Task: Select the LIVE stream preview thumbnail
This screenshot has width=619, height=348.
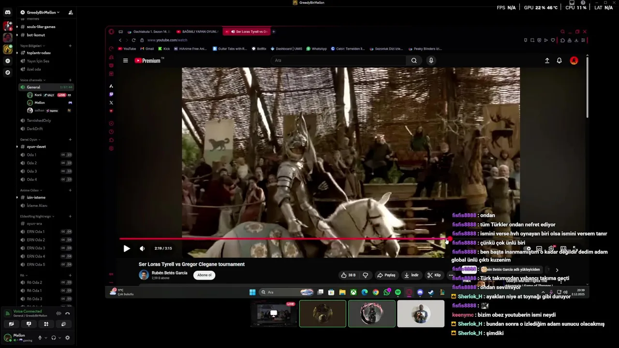Action: coord(274,314)
